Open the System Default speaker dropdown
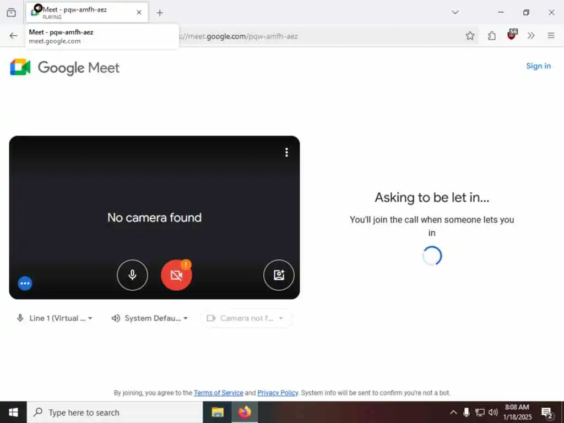 150,318
